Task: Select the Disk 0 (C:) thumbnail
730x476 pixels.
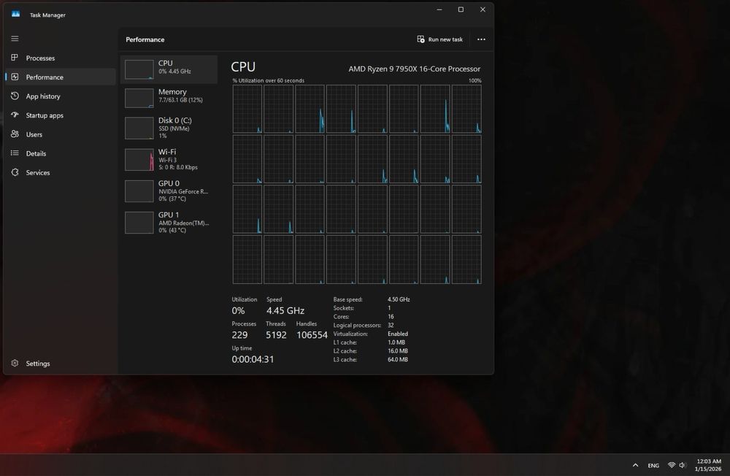Action: 139,128
